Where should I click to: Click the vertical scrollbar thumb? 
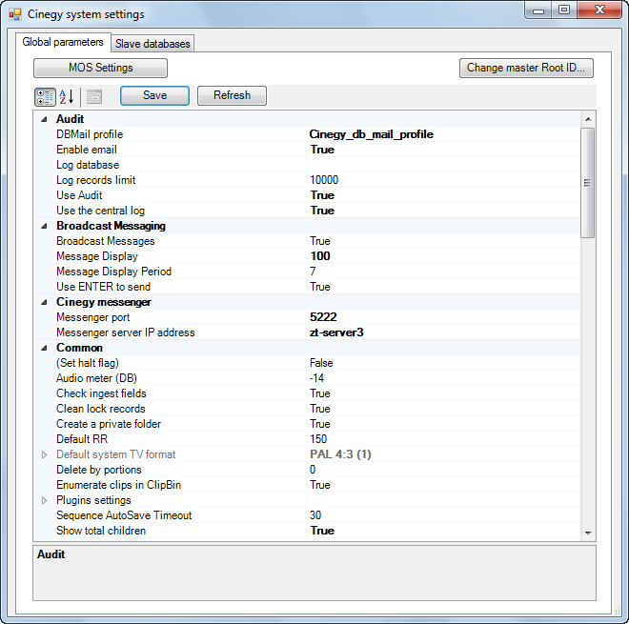588,183
